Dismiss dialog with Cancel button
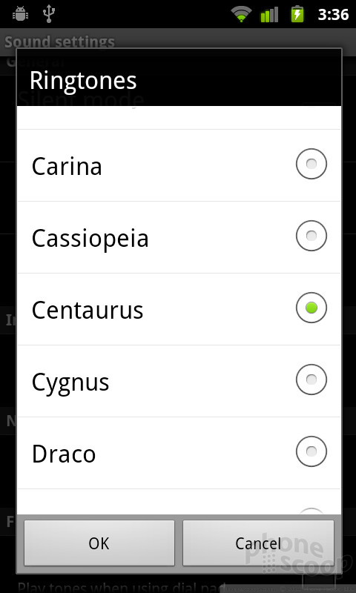 tap(258, 543)
